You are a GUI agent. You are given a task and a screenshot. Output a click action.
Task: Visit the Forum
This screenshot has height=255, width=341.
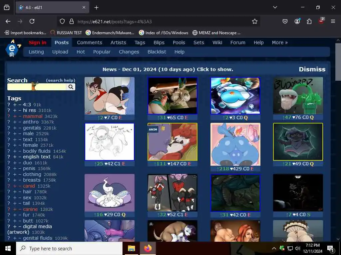(x=238, y=42)
